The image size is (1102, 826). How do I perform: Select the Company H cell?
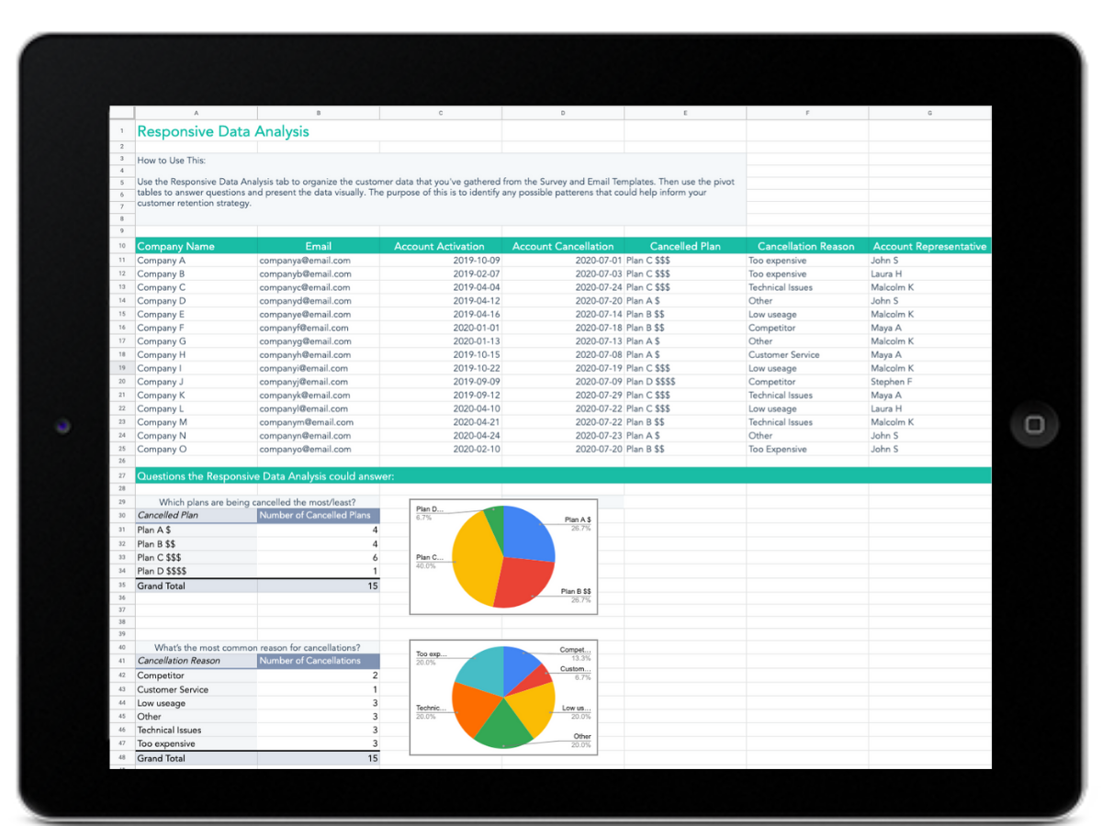(162, 355)
